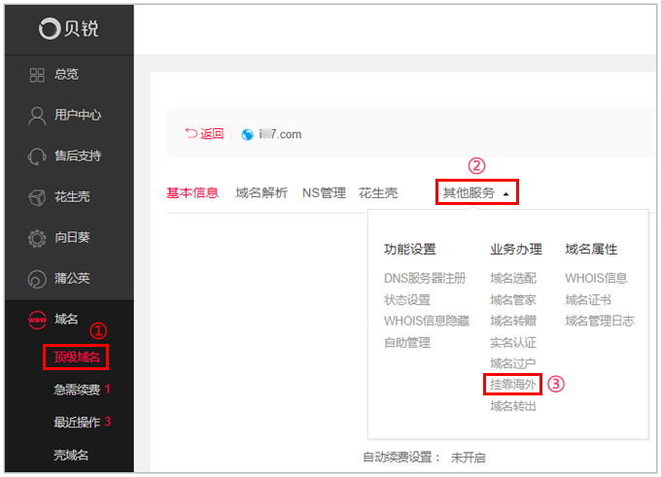Screen dimensions: 661x477
Task: Click the 向日葵 sunflower icon
Action: click(x=37, y=238)
